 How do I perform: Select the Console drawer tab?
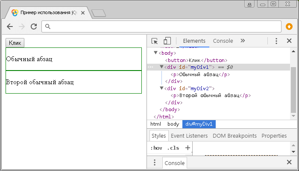pos(174,163)
